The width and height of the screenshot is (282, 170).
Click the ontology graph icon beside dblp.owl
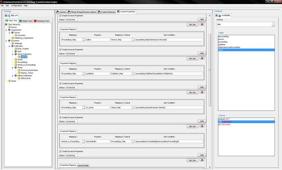[9, 15]
